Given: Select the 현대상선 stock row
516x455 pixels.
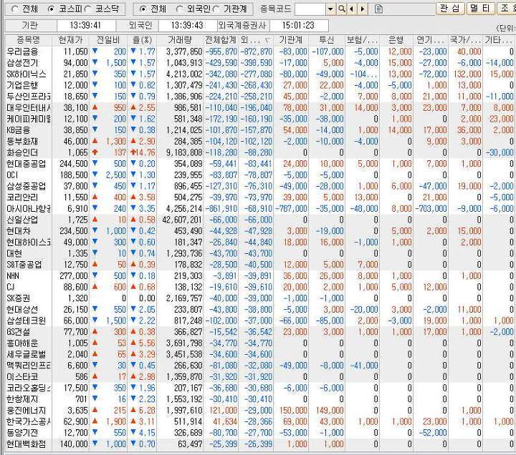Looking at the screenshot, I should coord(260,309).
